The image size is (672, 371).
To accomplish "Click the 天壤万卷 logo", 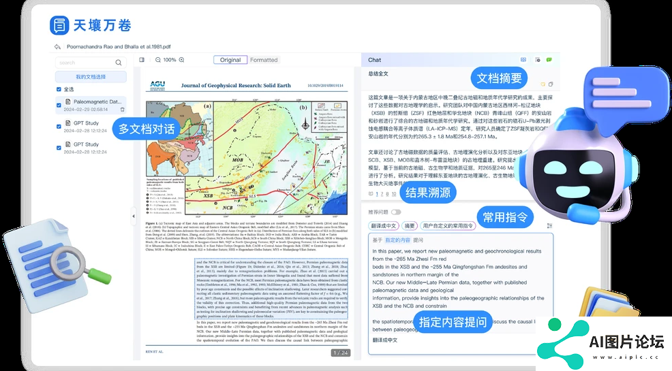I will click(91, 25).
